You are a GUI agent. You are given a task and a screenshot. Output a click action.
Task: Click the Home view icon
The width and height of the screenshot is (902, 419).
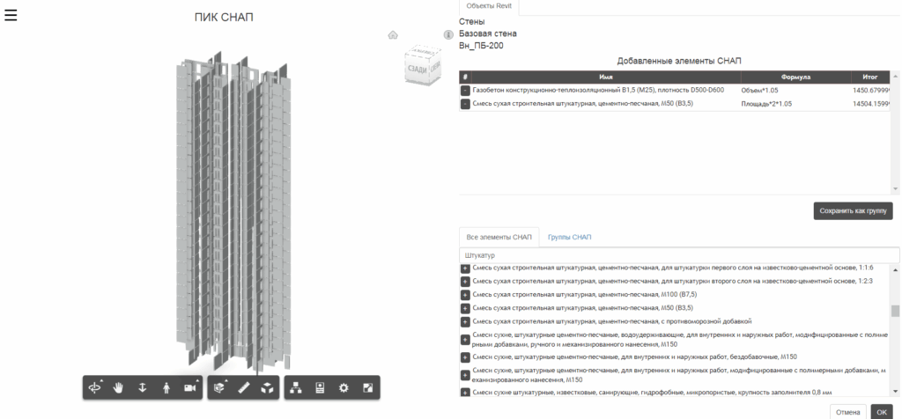pos(393,35)
